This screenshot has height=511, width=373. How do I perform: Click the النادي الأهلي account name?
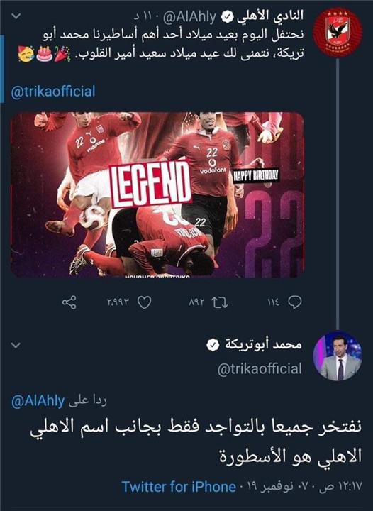[270, 16]
